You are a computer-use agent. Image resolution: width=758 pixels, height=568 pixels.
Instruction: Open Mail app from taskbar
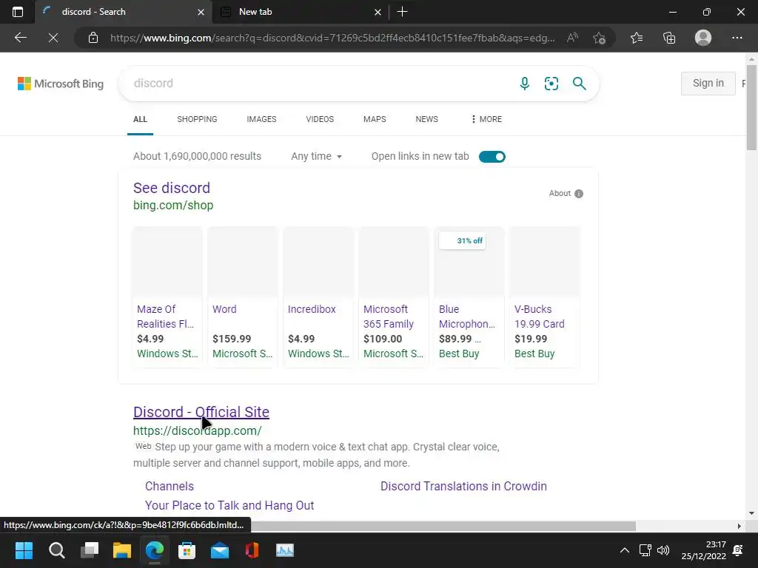[219, 550]
